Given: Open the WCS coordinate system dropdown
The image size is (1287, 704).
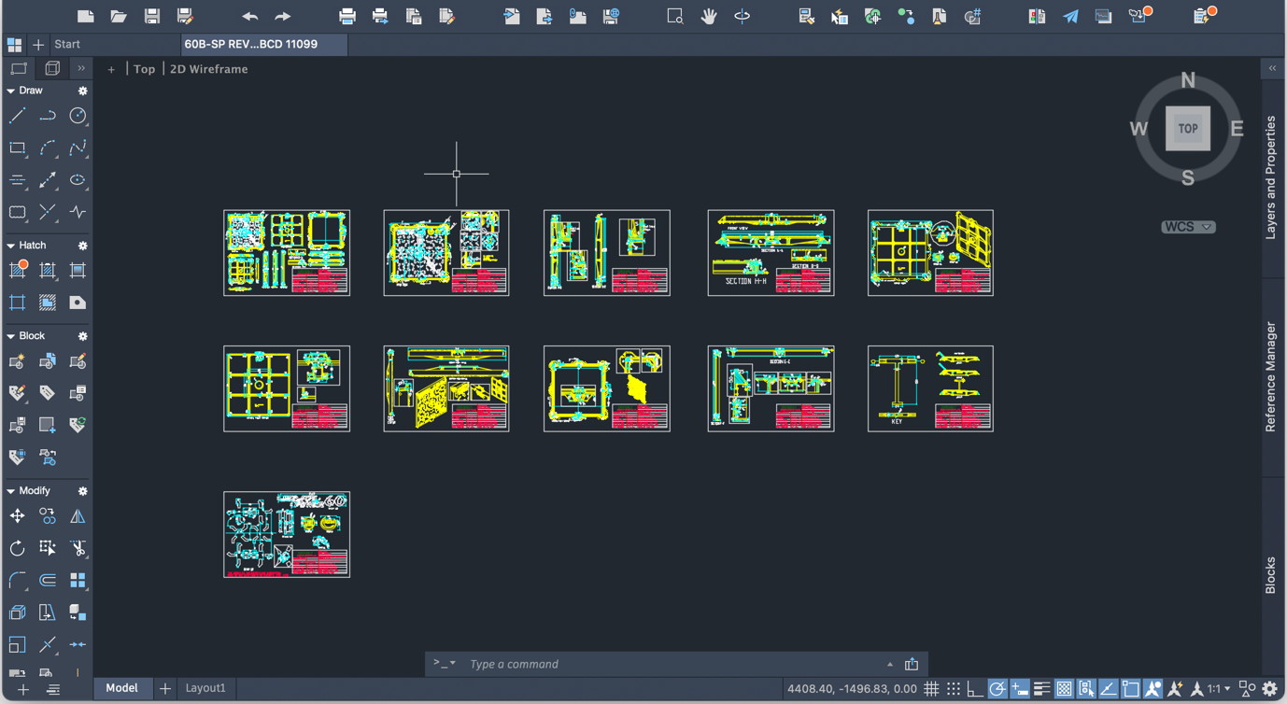Looking at the screenshot, I should [1188, 227].
